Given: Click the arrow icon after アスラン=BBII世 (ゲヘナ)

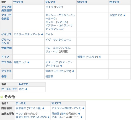Looking at the screenshot, I should tap(83, 108).
